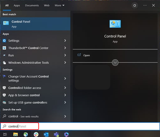Expand the control web results arrow

[x=65, y=116]
